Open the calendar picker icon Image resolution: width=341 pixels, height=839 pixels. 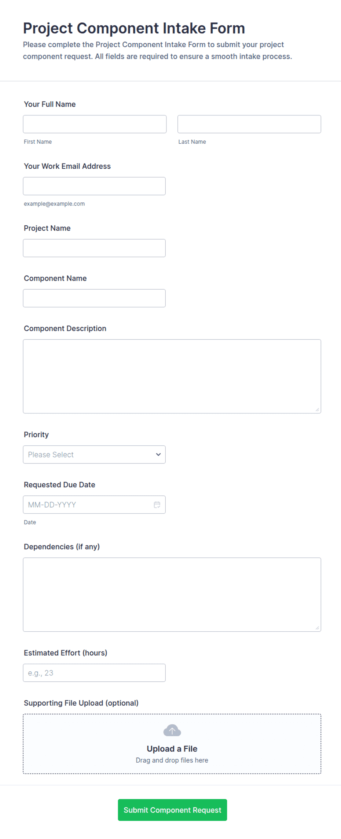[157, 505]
